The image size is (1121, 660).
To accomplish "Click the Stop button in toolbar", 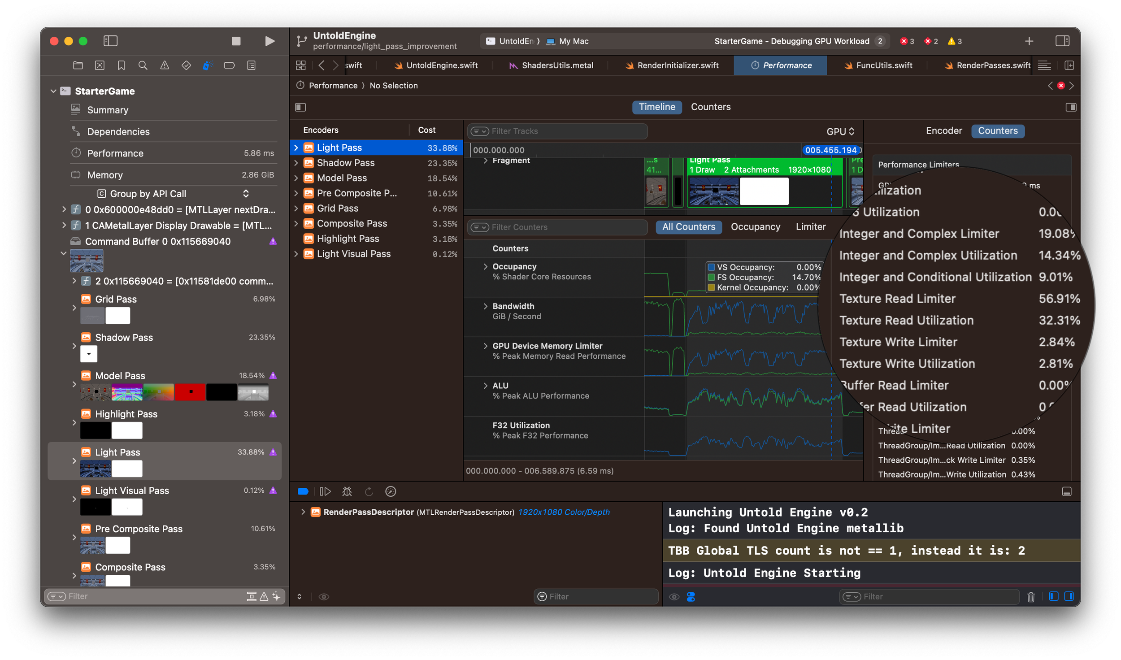I will (236, 41).
